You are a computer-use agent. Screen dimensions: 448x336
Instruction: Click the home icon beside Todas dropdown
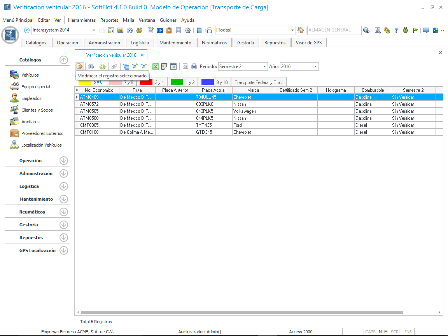point(300,30)
